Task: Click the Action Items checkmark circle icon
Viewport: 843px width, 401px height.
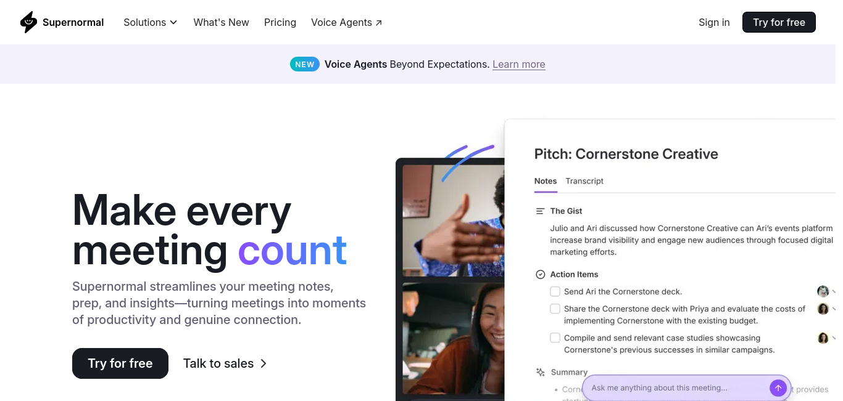Action: pyautogui.click(x=540, y=275)
